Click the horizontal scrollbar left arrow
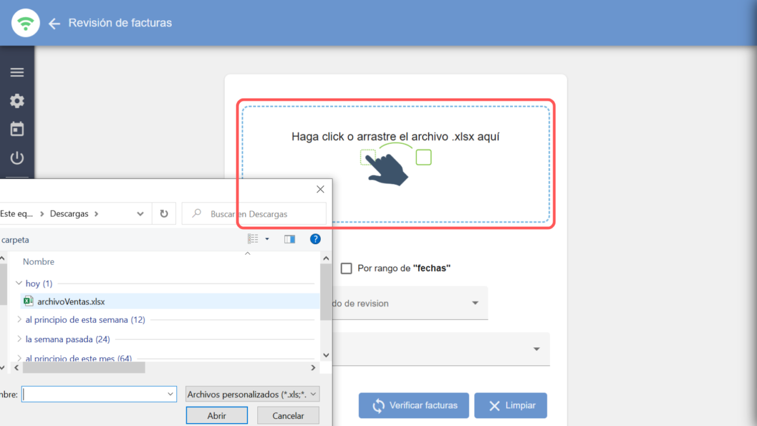 [16, 368]
